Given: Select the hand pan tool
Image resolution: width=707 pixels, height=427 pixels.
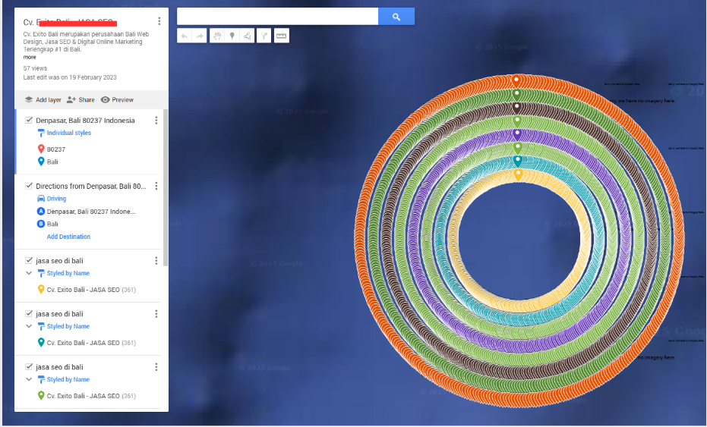Looking at the screenshot, I should (217, 36).
